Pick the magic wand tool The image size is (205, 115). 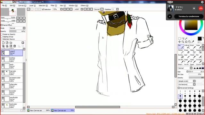tap(186, 38)
